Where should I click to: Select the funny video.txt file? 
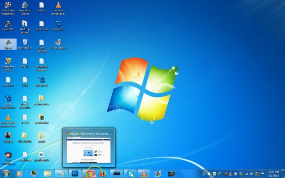[x=42, y=46]
